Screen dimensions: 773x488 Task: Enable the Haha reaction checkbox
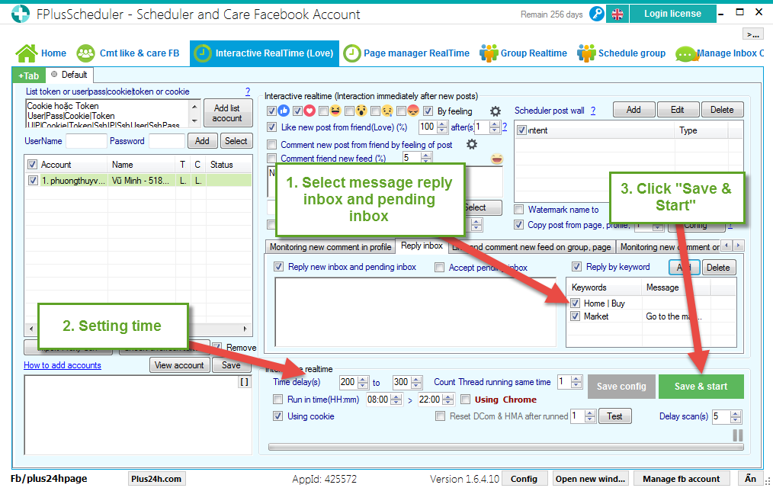click(x=323, y=111)
